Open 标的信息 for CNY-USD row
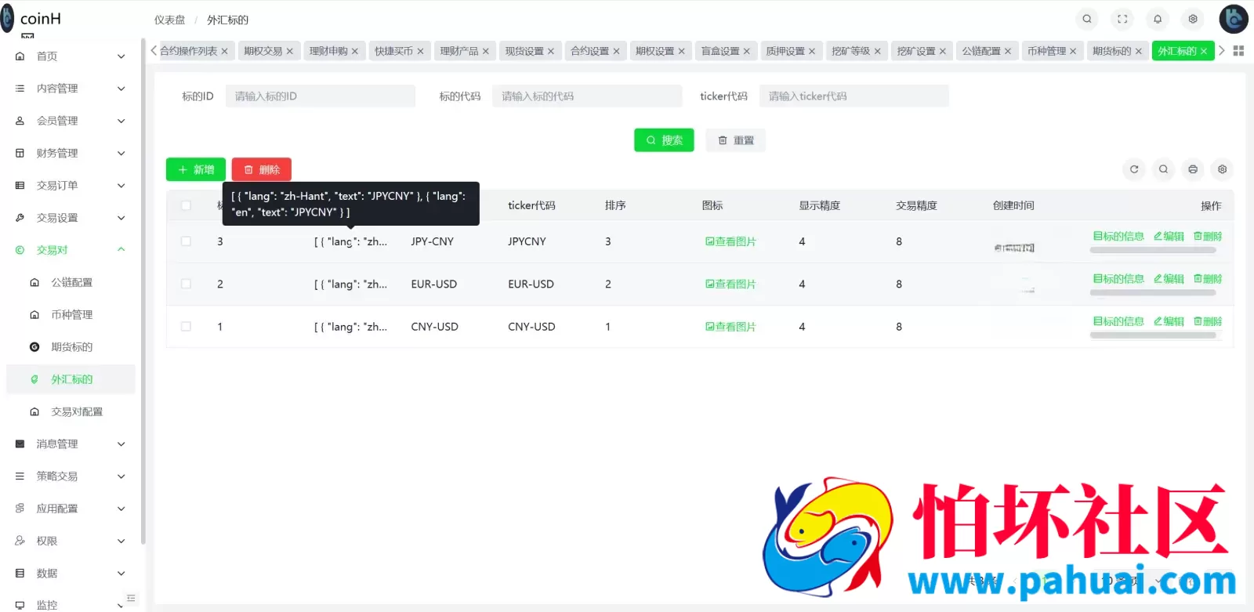 1118,321
